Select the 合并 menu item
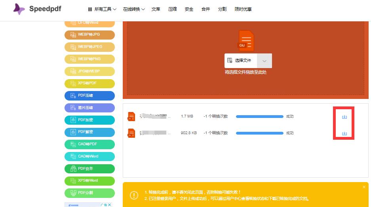The image size is (371, 207). tap(205, 9)
